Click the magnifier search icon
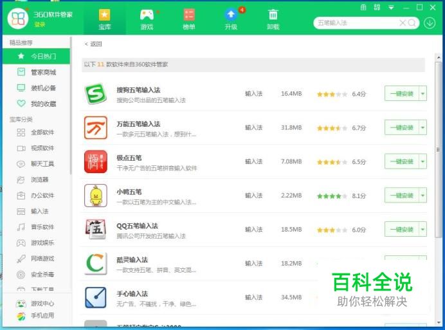 (412, 23)
